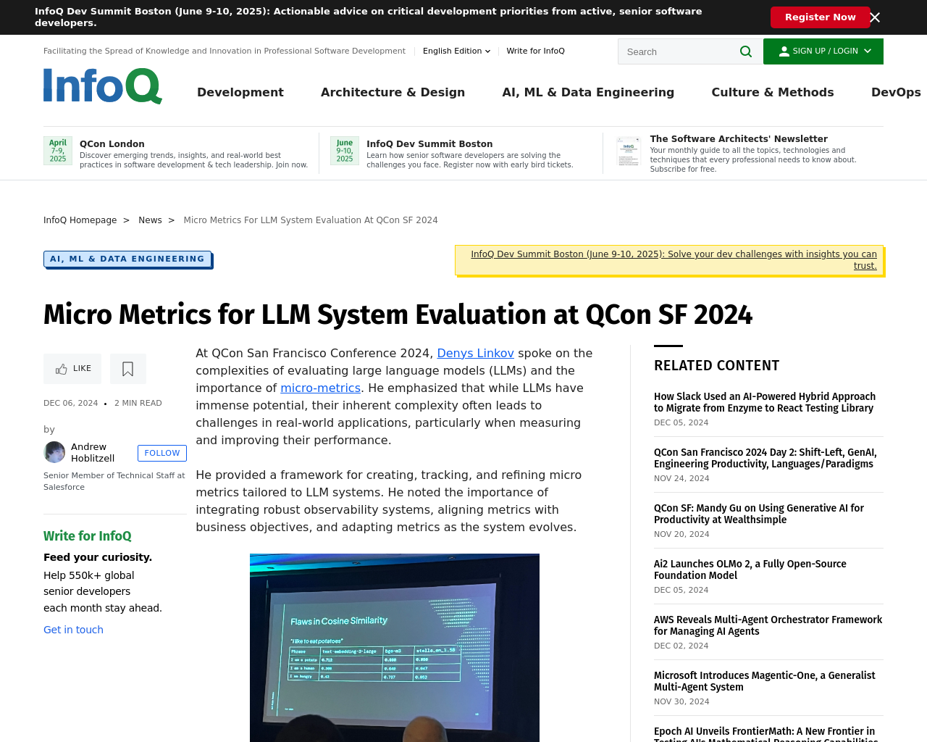
Task: Open the DevOps menu
Action: [x=896, y=92]
